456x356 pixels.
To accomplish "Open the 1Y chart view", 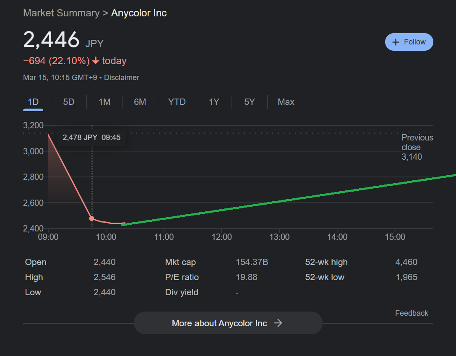I will [x=214, y=102].
